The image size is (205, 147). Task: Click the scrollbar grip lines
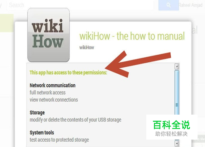pos(177,105)
